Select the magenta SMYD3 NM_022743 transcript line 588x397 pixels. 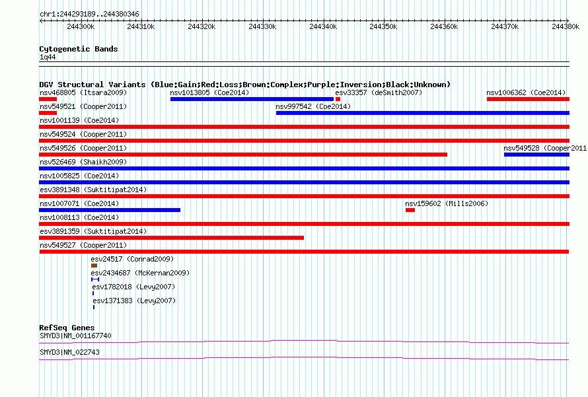tap(304, 359)
